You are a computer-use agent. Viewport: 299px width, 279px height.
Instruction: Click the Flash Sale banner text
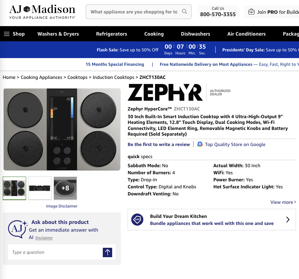tap(127, 50)
